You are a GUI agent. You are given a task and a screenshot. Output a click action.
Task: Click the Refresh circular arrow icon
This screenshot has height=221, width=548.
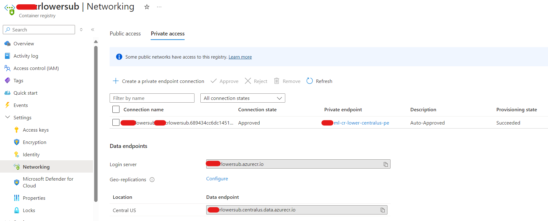pos(310,81)
